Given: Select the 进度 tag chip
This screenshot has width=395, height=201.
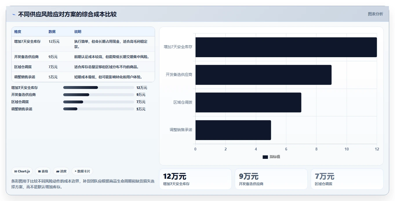Looking at the screenshot, I should pyautogui.click(x=61, y=171).
